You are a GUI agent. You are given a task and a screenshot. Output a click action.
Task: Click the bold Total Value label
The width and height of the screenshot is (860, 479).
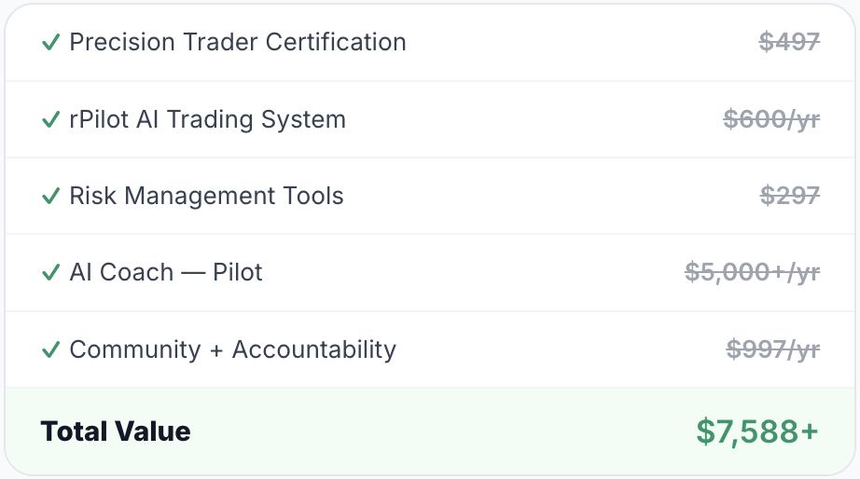116,431
